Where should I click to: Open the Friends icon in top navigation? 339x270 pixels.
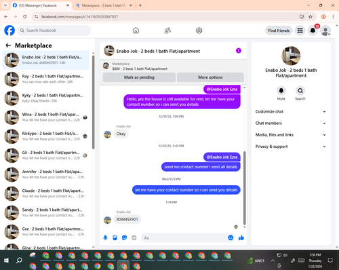(167, 31)
